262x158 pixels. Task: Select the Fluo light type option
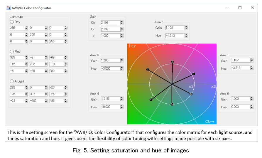click(x=12, y=51)
